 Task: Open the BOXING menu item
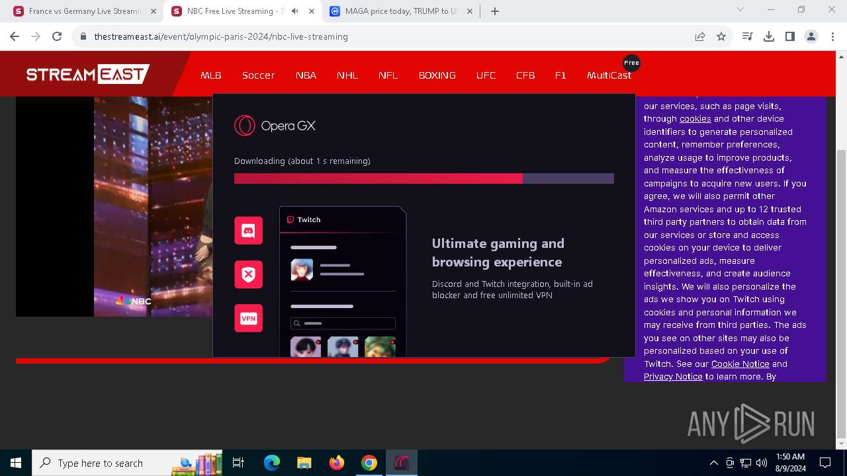437,75
